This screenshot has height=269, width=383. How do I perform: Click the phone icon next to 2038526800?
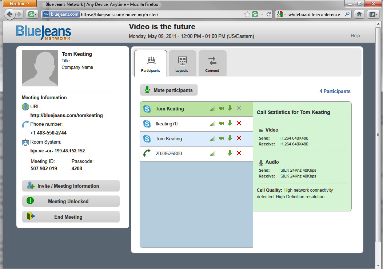147,153
